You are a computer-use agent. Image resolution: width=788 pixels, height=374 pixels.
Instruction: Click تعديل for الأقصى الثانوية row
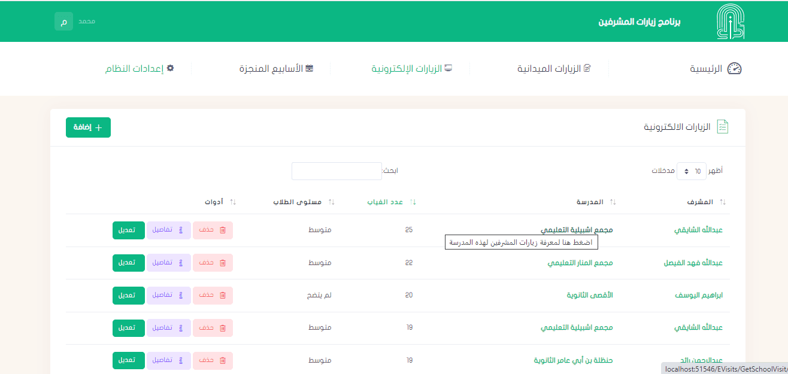(128, 296)
